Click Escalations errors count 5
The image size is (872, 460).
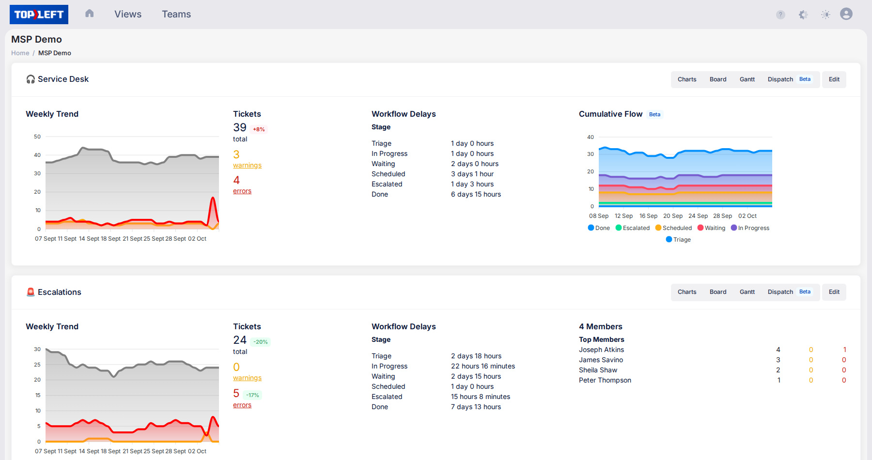click(x=236, y=393)
